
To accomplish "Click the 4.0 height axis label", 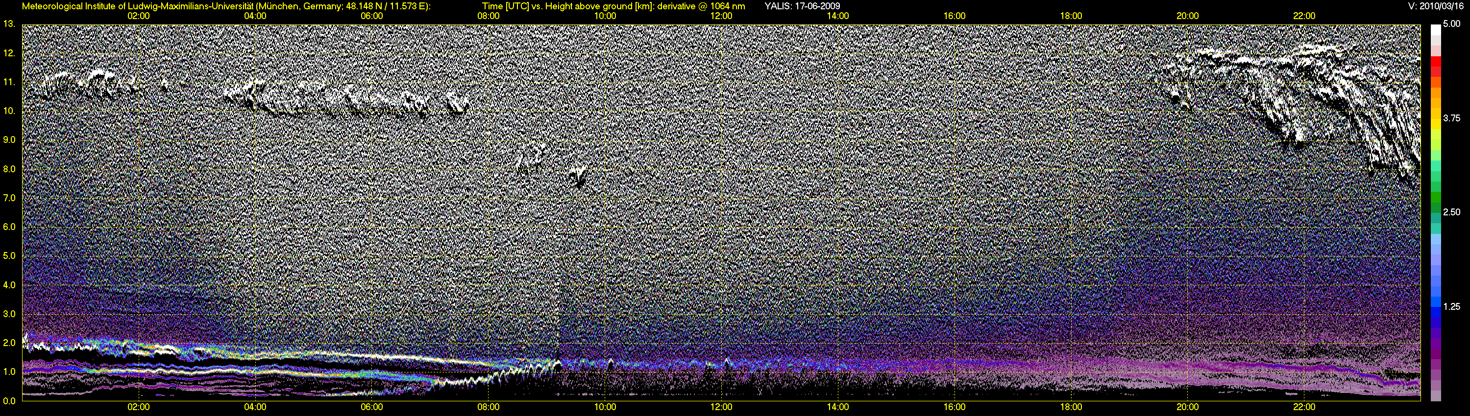I will point(8,285).
